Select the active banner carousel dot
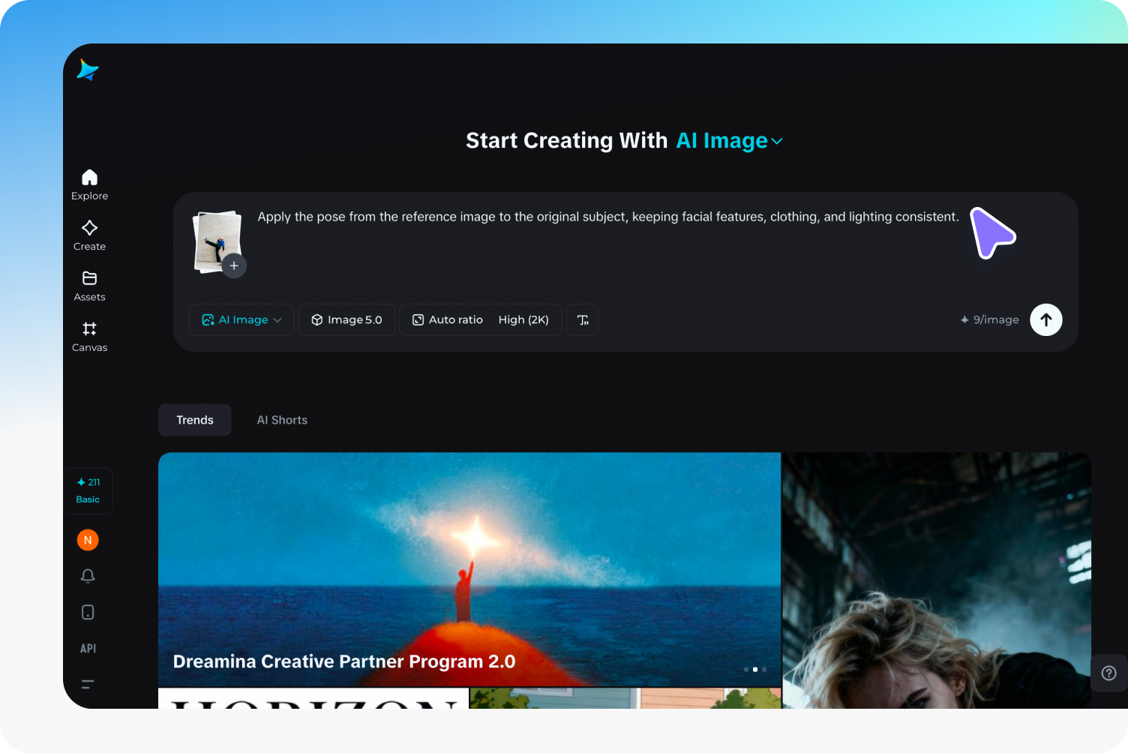This screenshot has height=753, width=1128. coord(755,669)
